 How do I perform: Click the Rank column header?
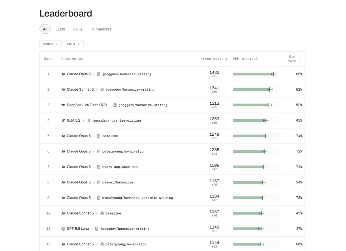coord(48,59)
